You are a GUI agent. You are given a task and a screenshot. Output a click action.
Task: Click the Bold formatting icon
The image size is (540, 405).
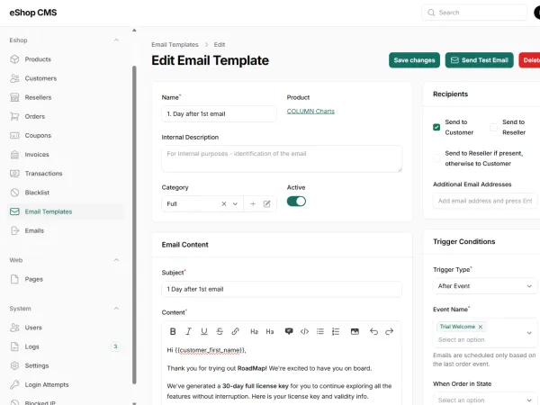[x=173, y=331]
